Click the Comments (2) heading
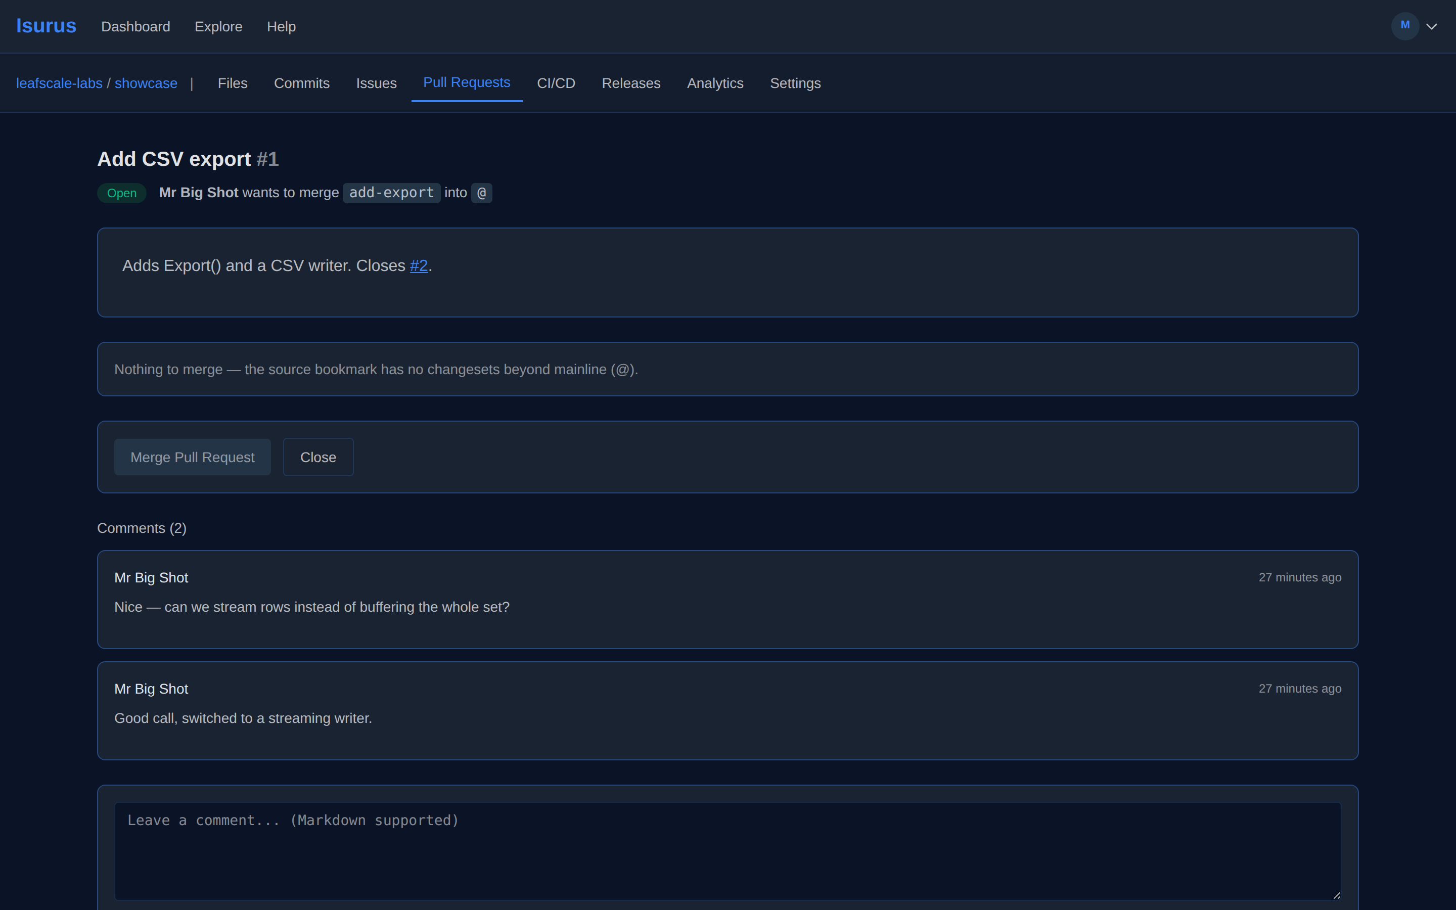 (x=142, y=528)
